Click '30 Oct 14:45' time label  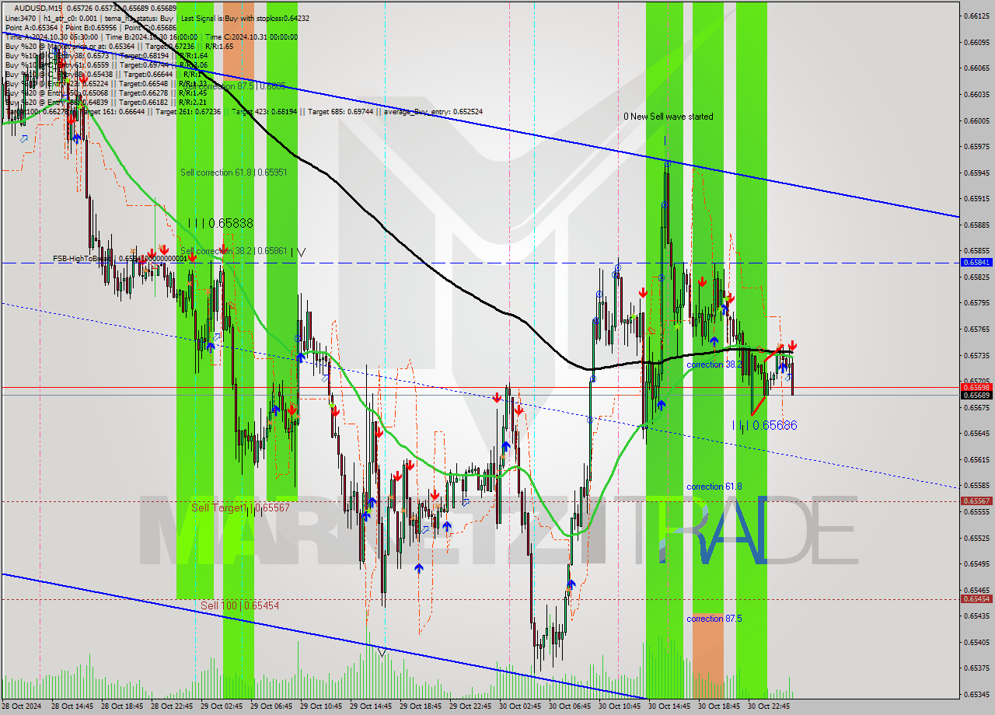(669, 706)
